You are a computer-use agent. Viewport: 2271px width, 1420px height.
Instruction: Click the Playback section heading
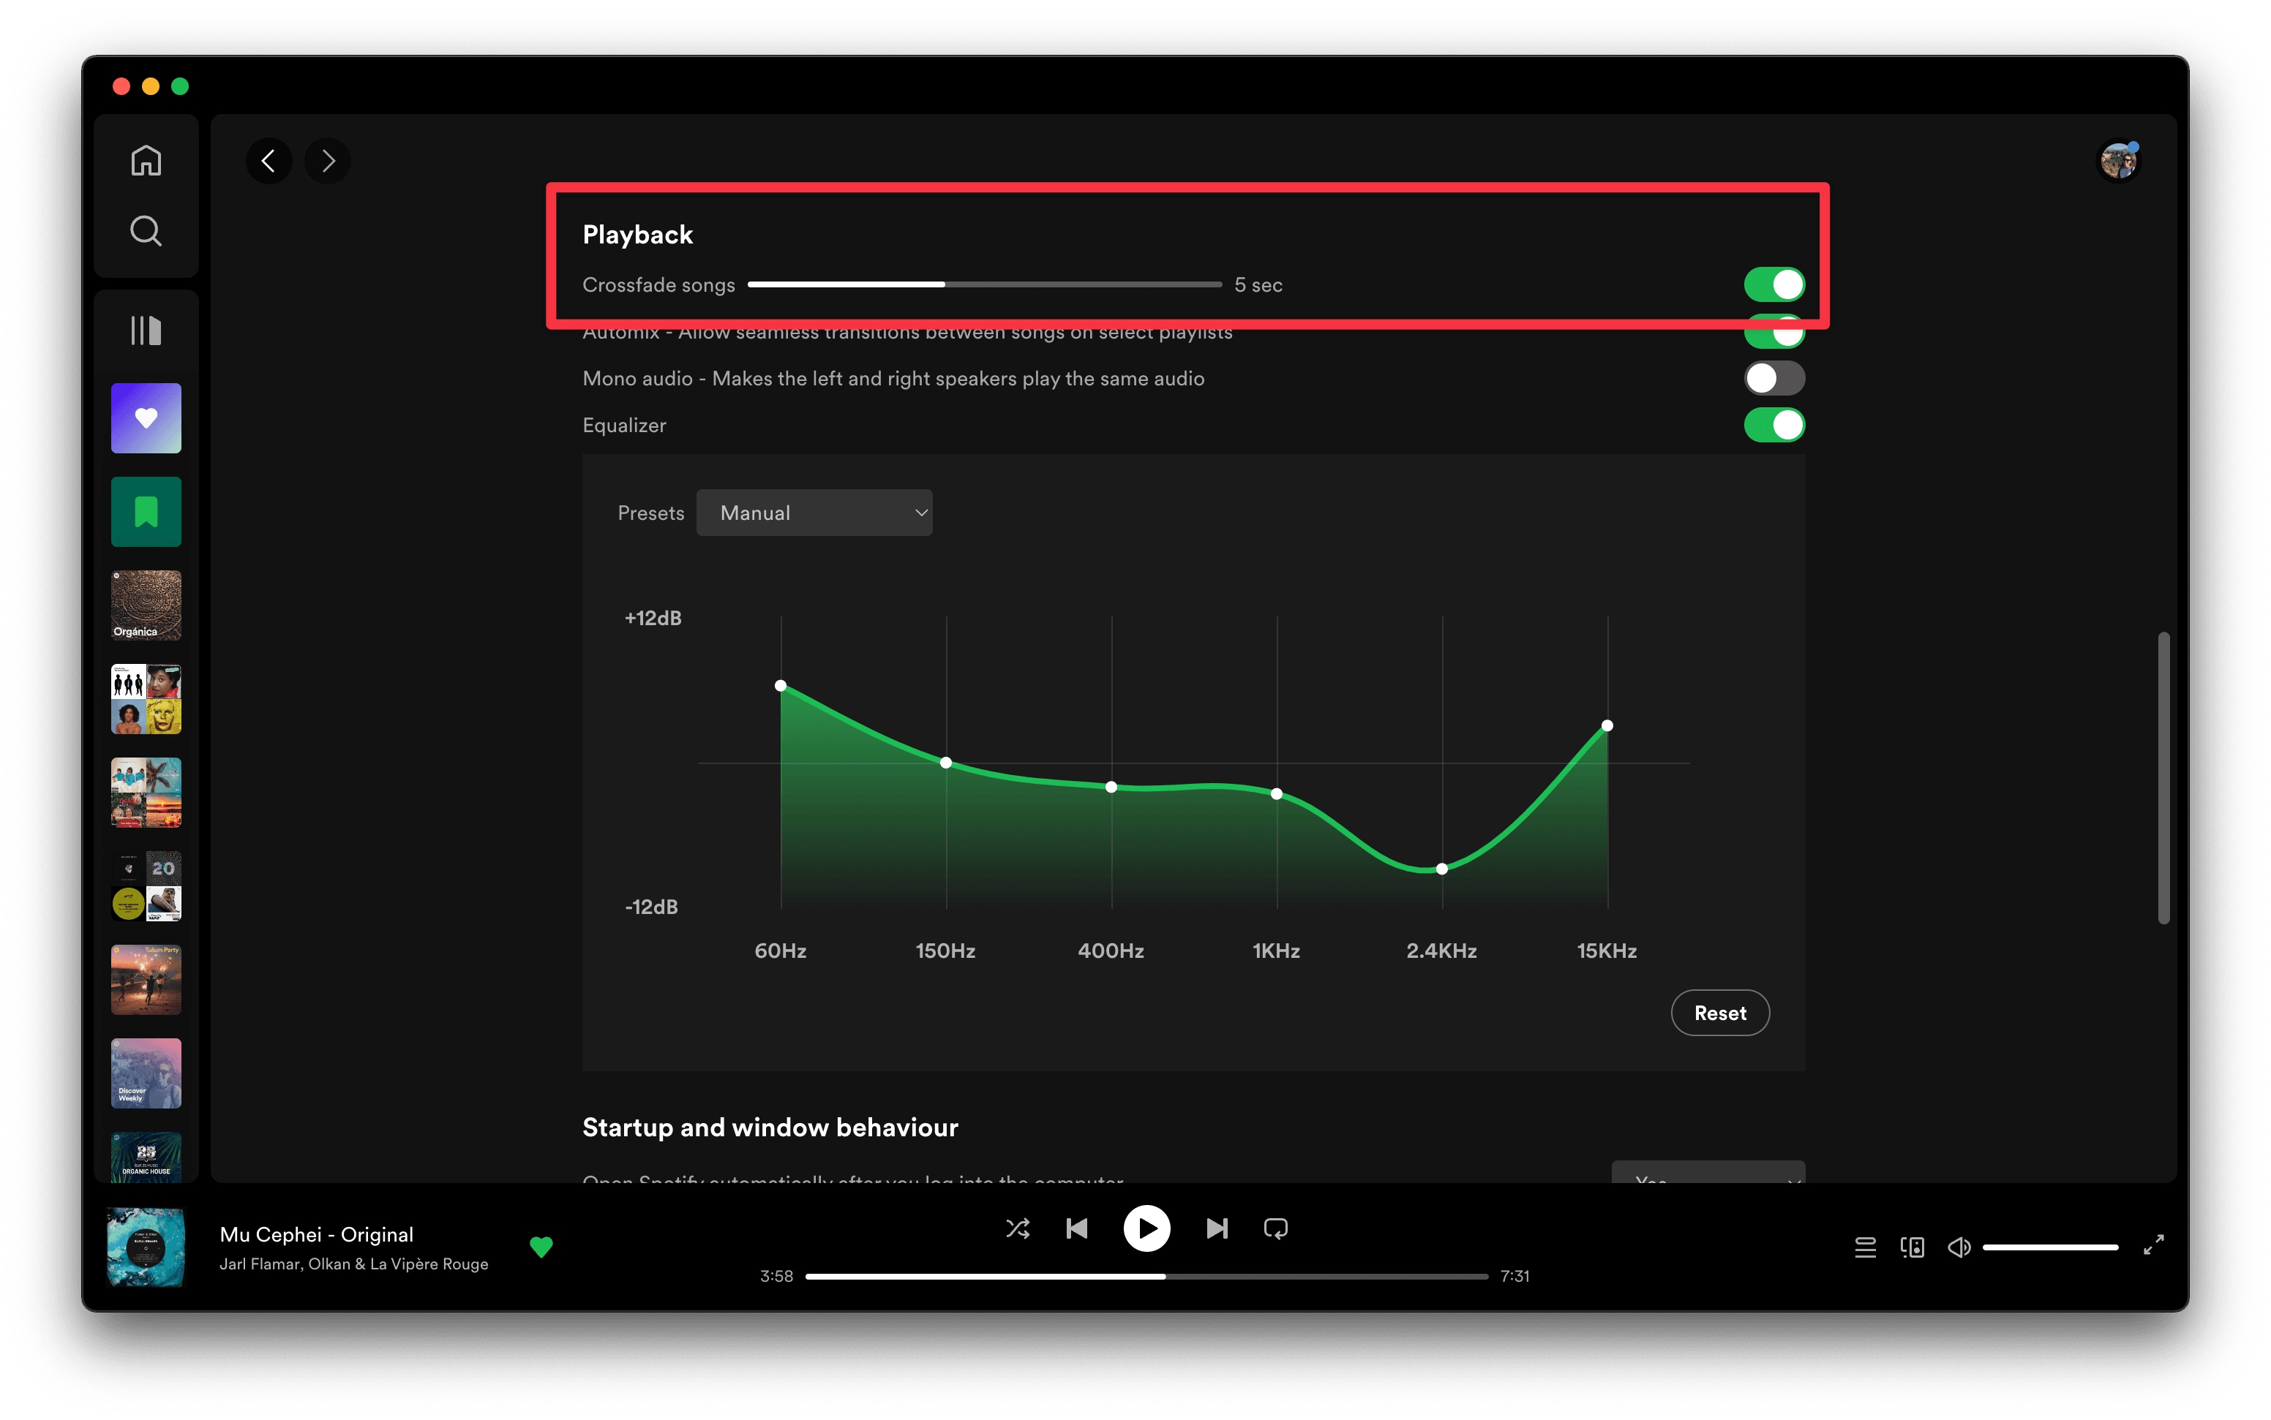pyautogui.click(x=637, y=235)
